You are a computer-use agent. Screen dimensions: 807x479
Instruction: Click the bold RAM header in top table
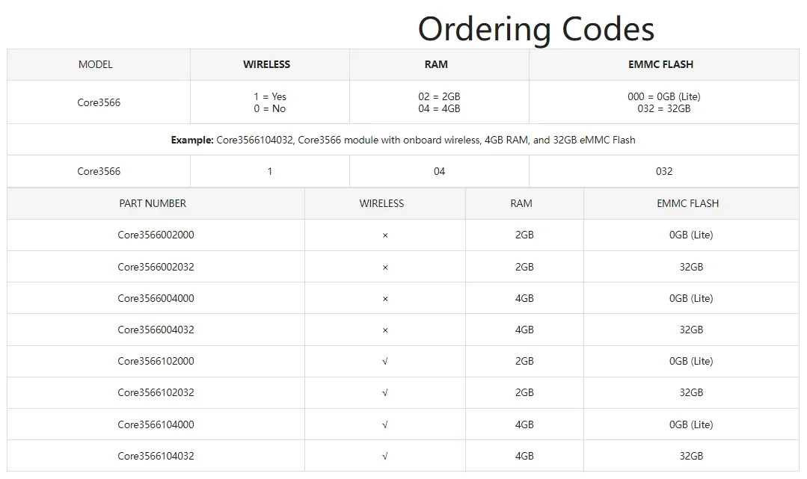436,65
